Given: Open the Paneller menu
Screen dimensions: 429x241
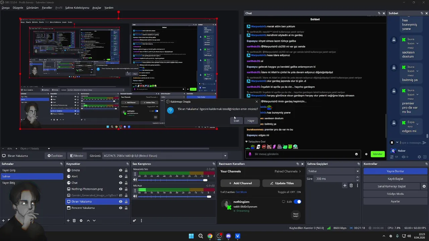Looking at the screenshot, I should [47, 8].
